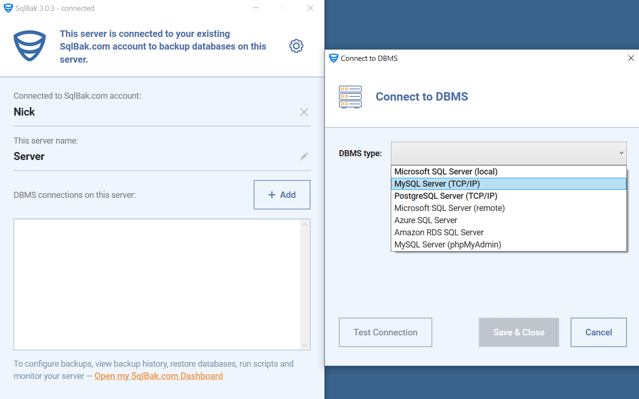Click the plus icon on the Add button
Screen dimensions: 639x399
coord(271,195)
